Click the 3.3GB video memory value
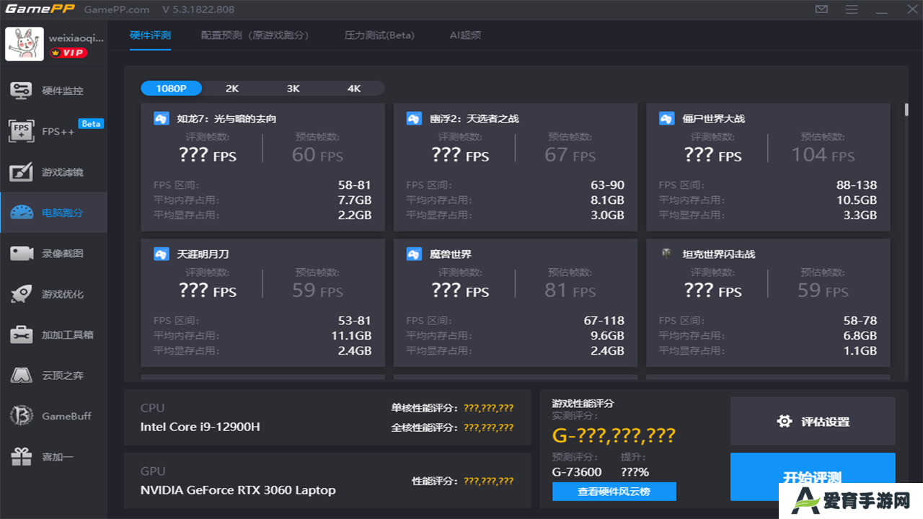This screenshot has width=923, height=519. [860, 215]
